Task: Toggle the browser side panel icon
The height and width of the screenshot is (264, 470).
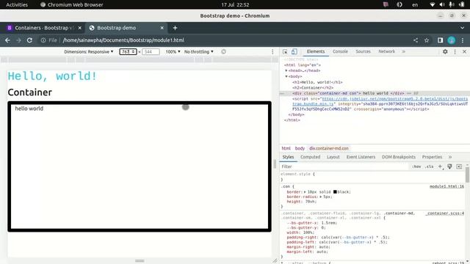Action: tap(440, 40)
